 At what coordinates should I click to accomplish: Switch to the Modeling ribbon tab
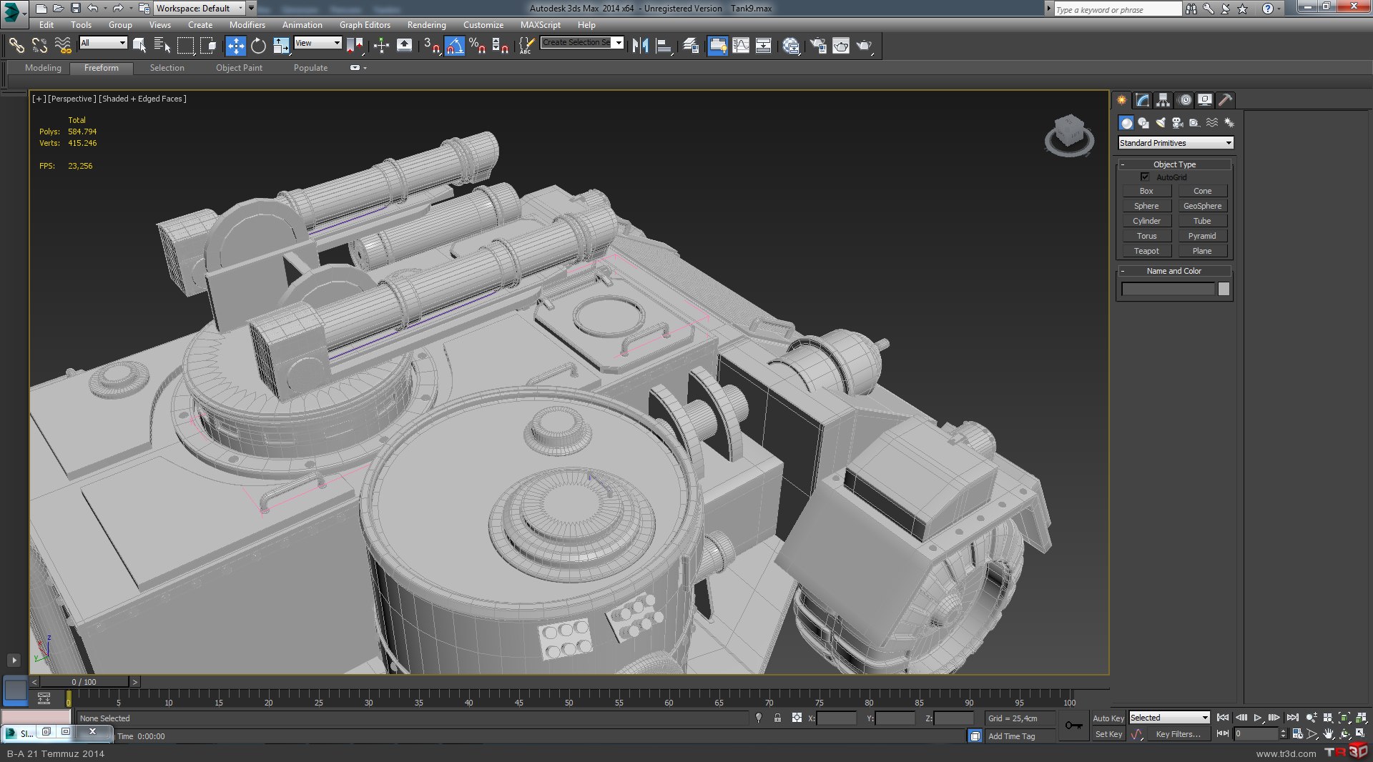[43, 68]
